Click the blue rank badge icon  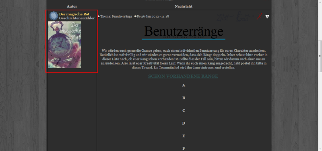coord(54,16)
